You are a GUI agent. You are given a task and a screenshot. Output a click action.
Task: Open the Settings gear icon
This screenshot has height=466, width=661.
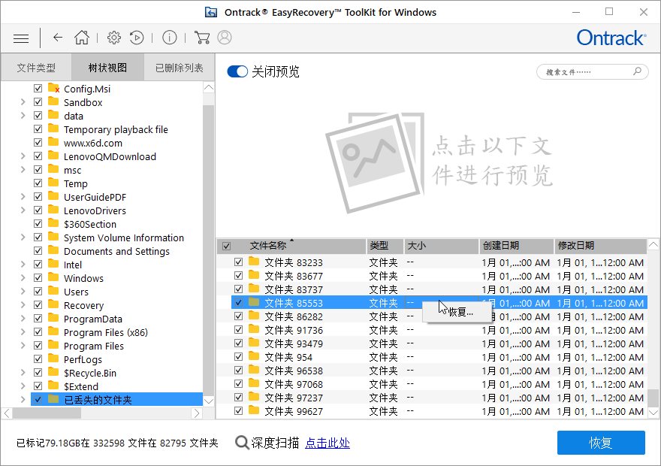point(114,38)
